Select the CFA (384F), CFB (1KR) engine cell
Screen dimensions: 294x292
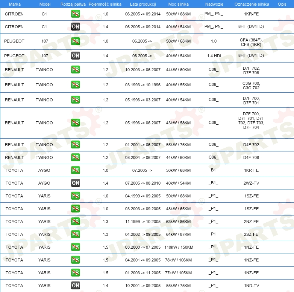251,42
